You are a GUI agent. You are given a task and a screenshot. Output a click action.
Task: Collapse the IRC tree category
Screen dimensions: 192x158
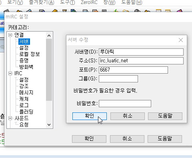[10, 74]
